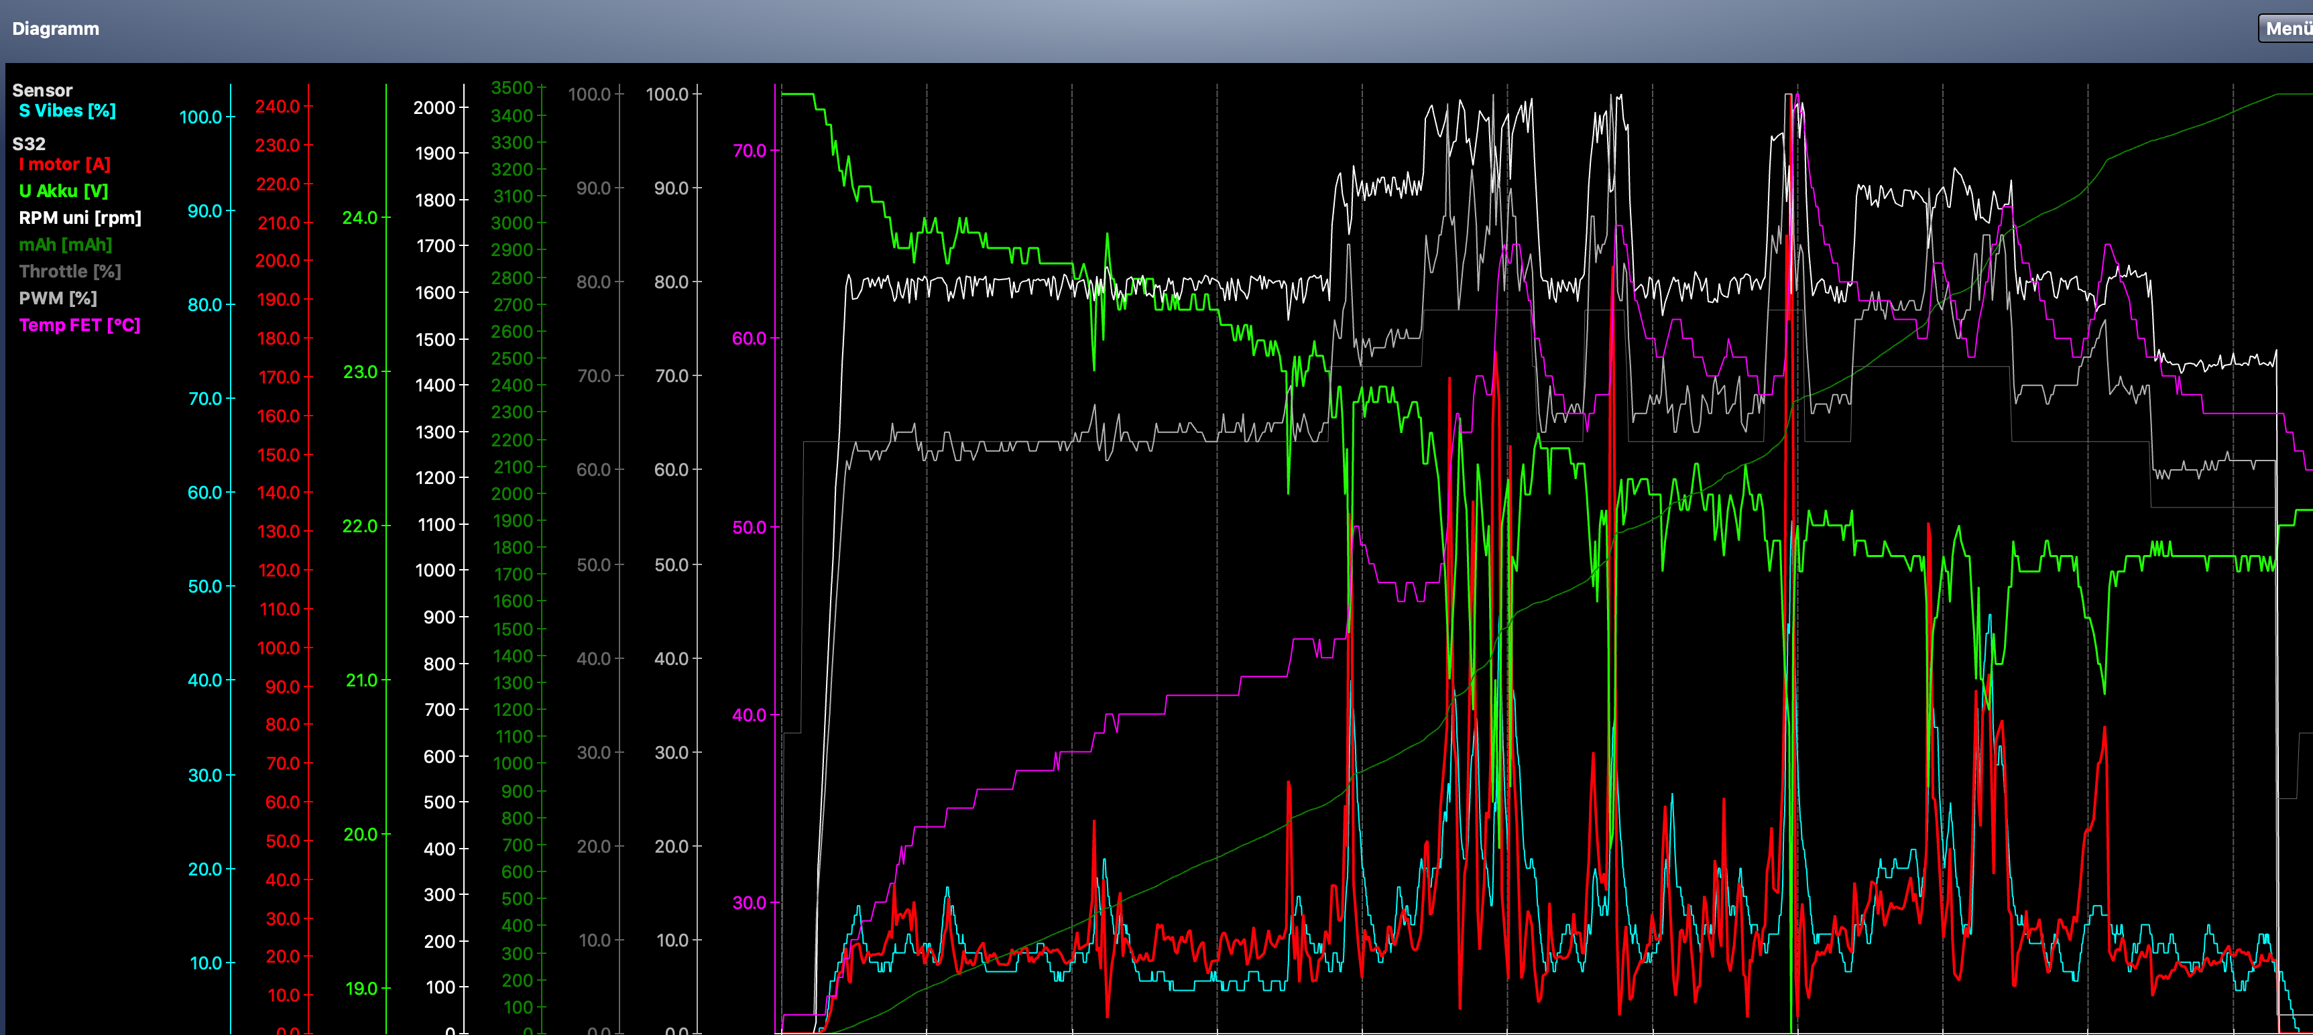Toggle the U Akku [V] curve
This screenshot has height=1035, width=2313.
[63, 191]
